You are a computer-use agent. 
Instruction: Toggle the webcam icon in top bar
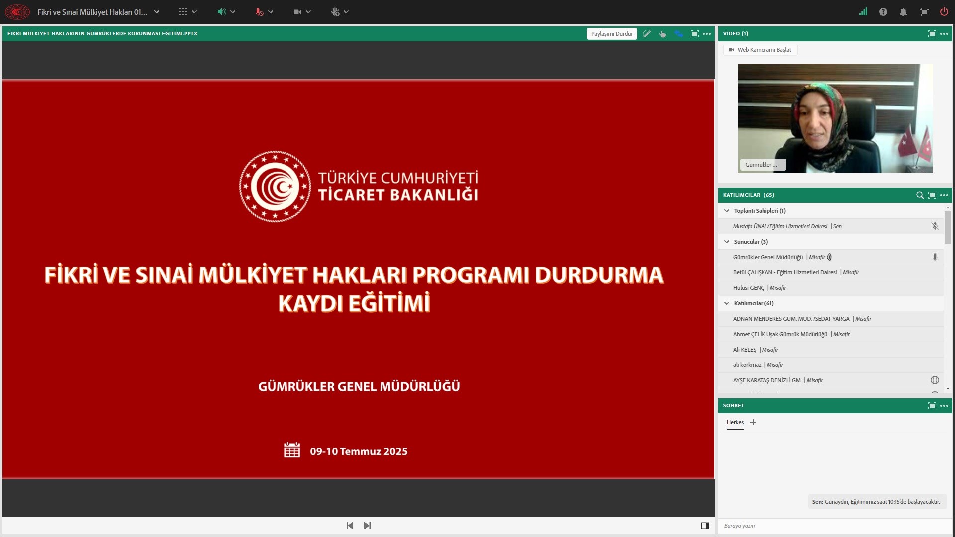point(297,12)
